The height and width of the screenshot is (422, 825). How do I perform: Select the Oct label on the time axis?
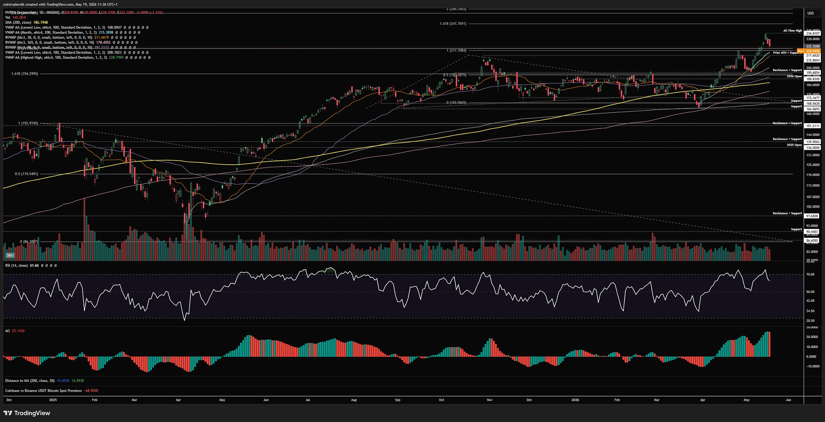coord(441,400)
